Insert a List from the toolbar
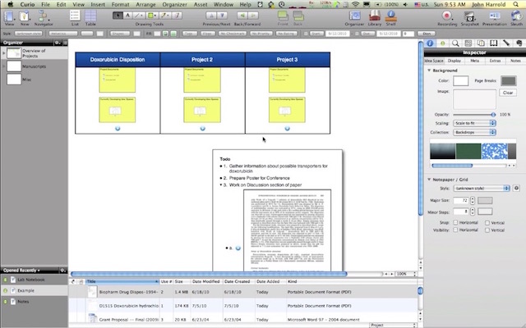Image resolution: width=526 pixels, height=328 pixels. click(75, 16)
